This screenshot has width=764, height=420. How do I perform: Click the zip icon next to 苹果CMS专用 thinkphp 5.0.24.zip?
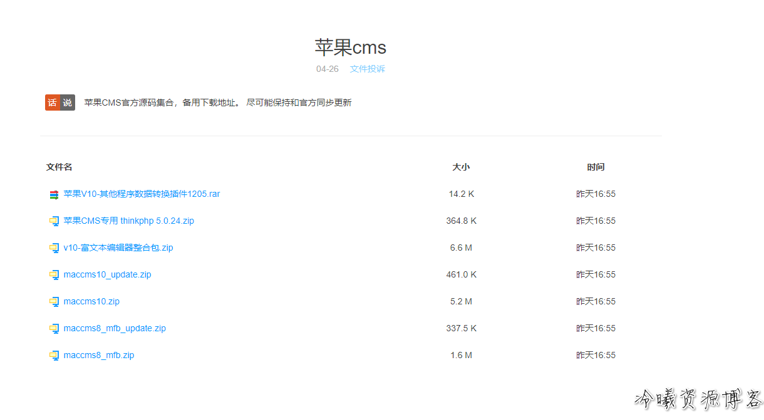(54, 221)
